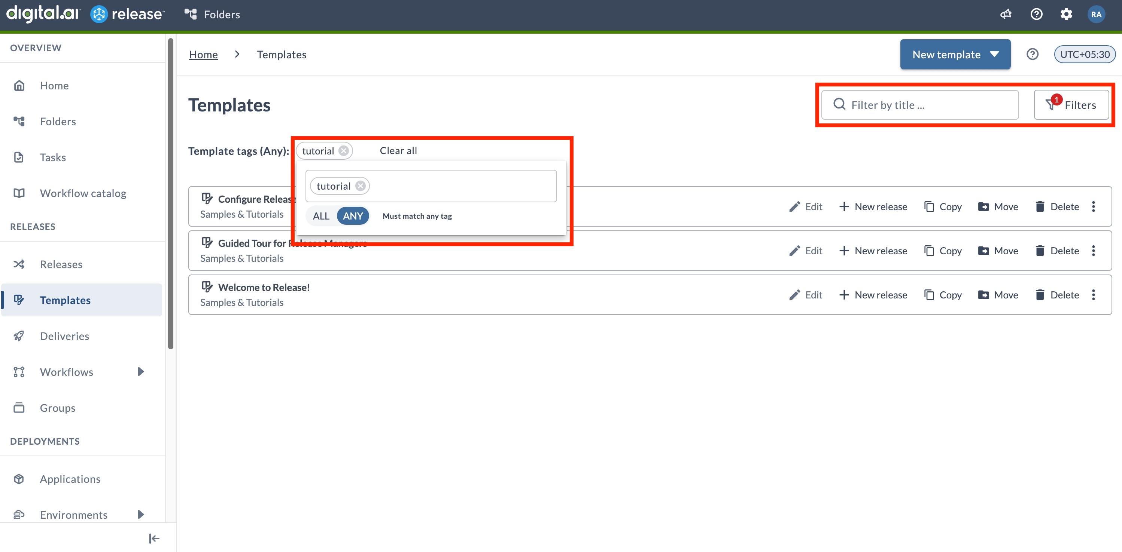
Task: Remove the tutorial tag in filter chip row
Action: 344,151
